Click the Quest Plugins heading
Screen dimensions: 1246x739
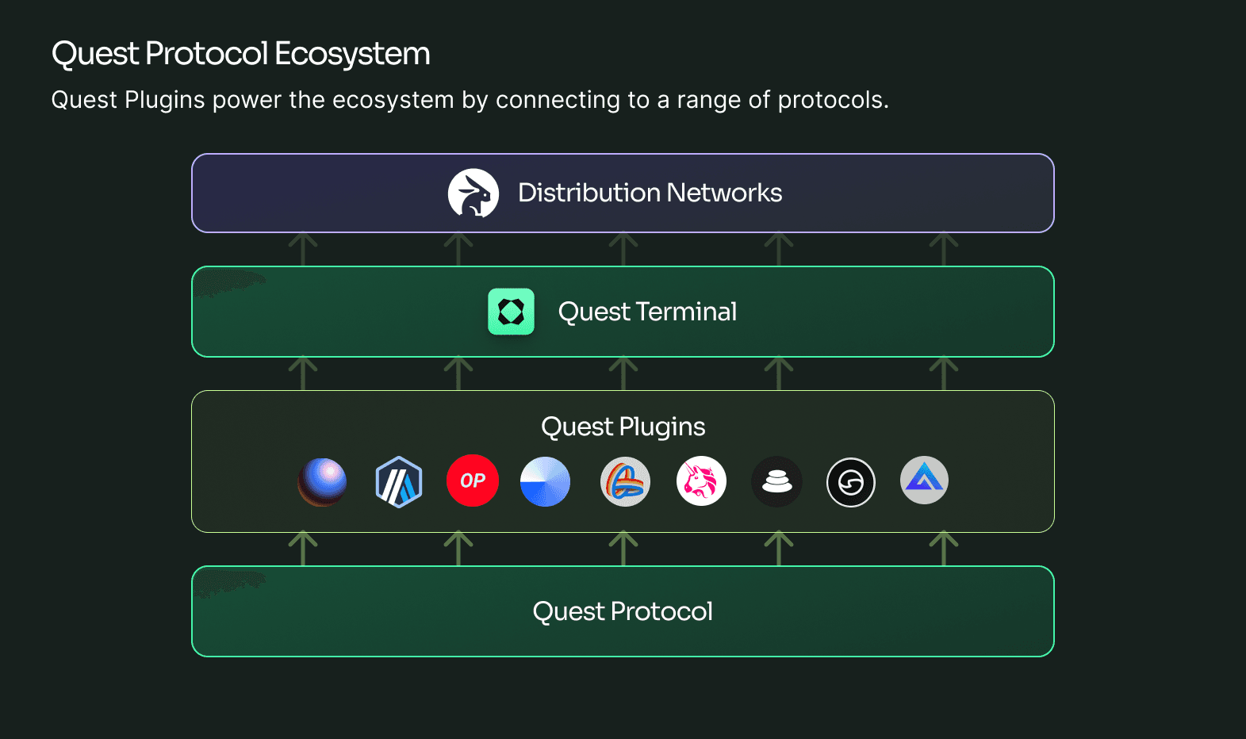click(x=623, y=427)
